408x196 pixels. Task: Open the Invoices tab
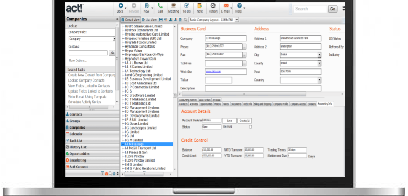pyautogui.click(x=217, y=100)
